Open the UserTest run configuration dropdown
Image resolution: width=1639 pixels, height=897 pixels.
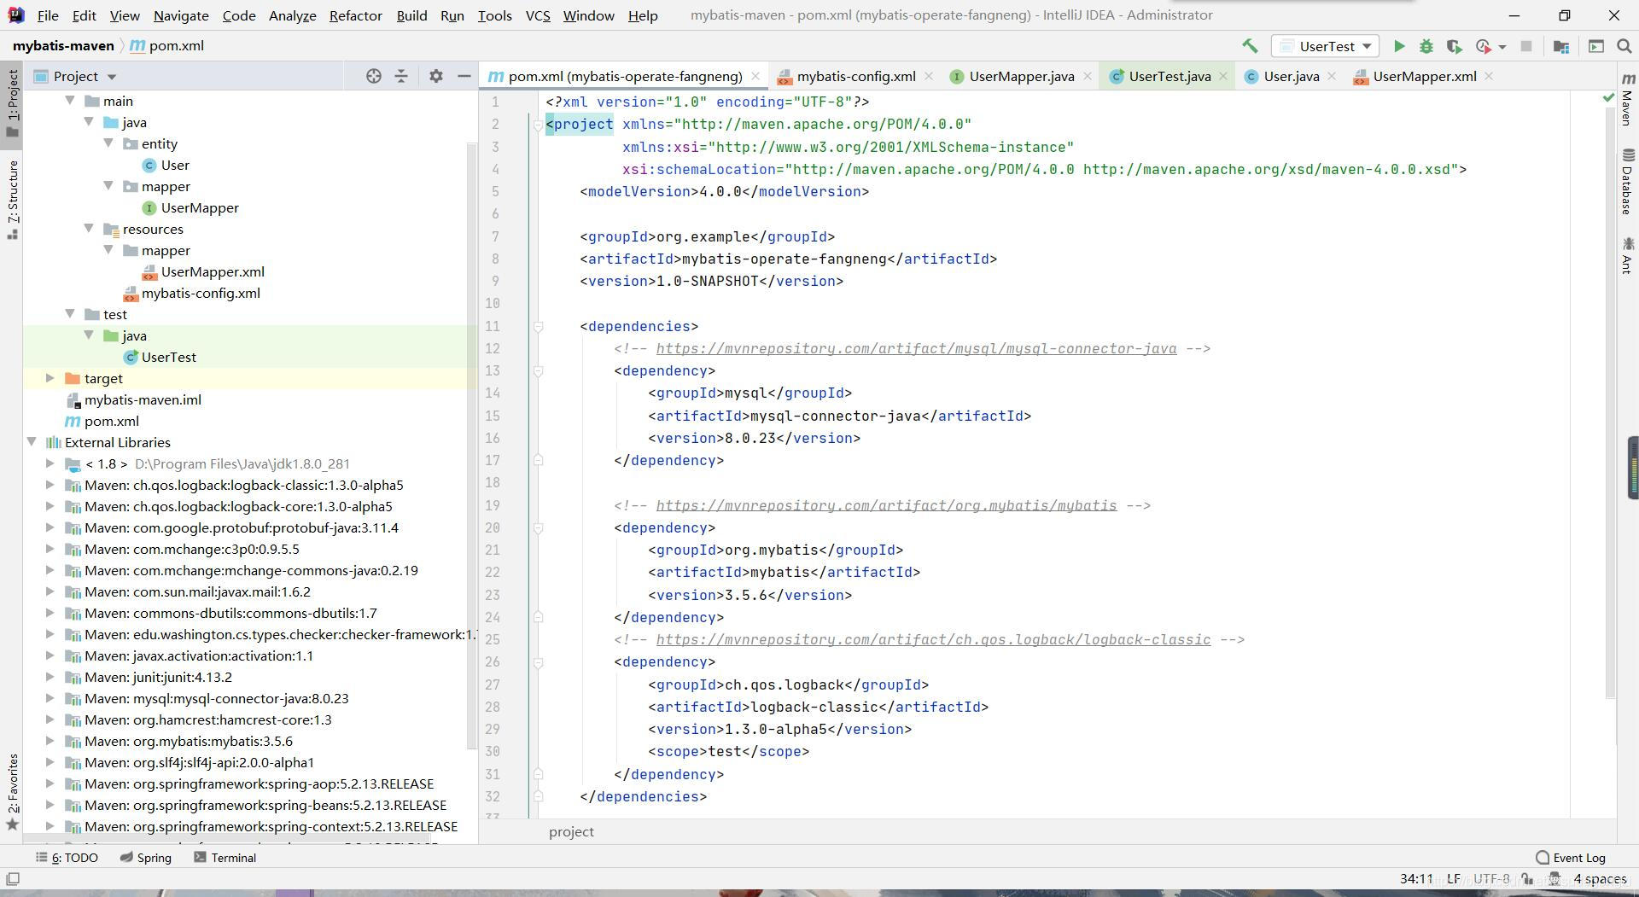(x=1331, y=46)
